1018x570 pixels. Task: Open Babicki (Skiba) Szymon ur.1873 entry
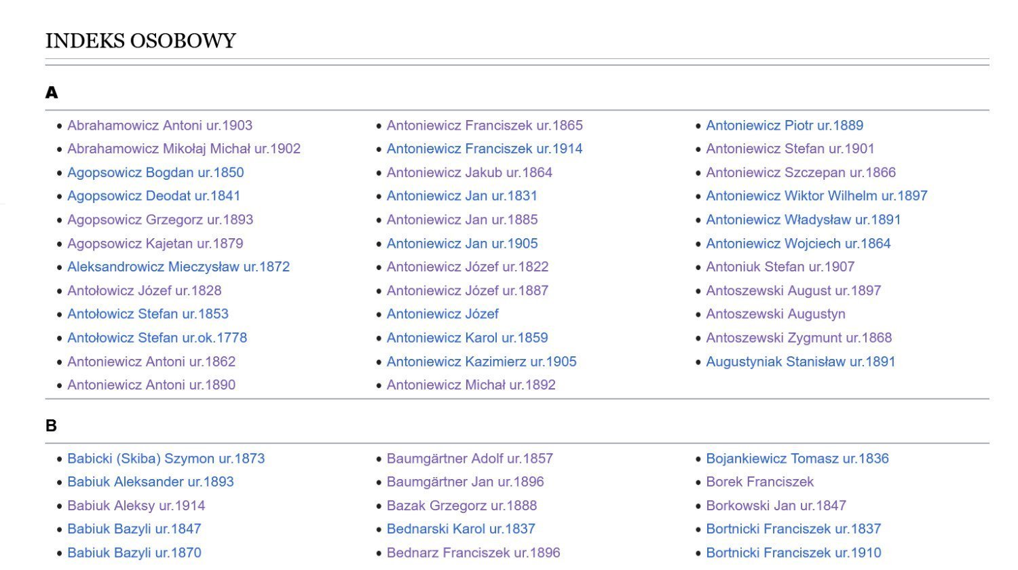[x=166, y=459]
